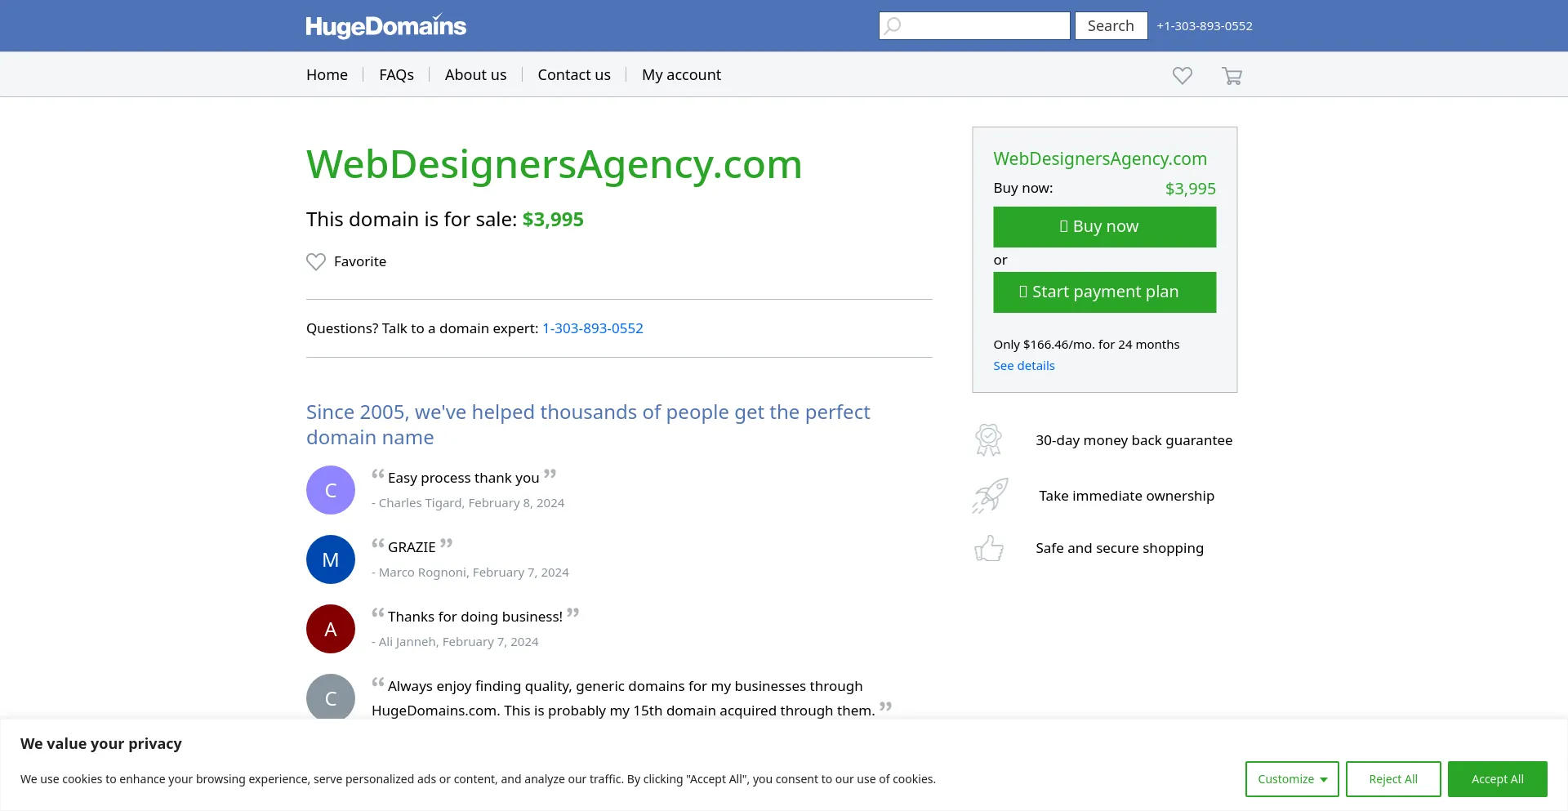Open the About us page
Viewport: 1568px width, 811px height.
(475, 75)
